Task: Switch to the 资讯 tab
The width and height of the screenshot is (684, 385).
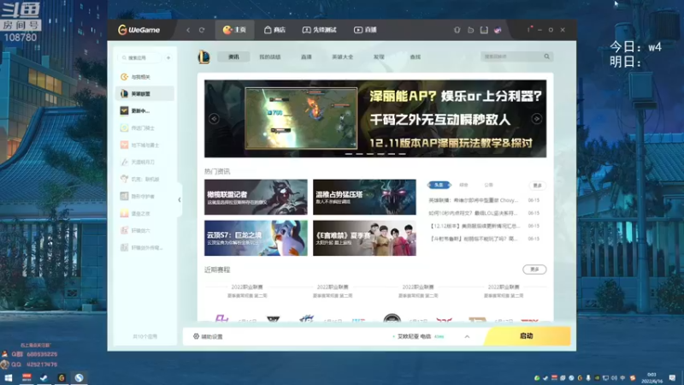Action: (x=233, y=56)
